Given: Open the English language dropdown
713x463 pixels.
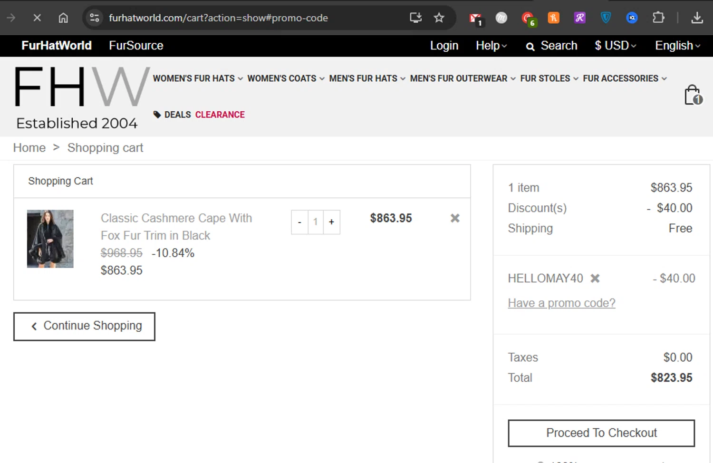Looking at the screenshot, I should (x=678, y=46).
